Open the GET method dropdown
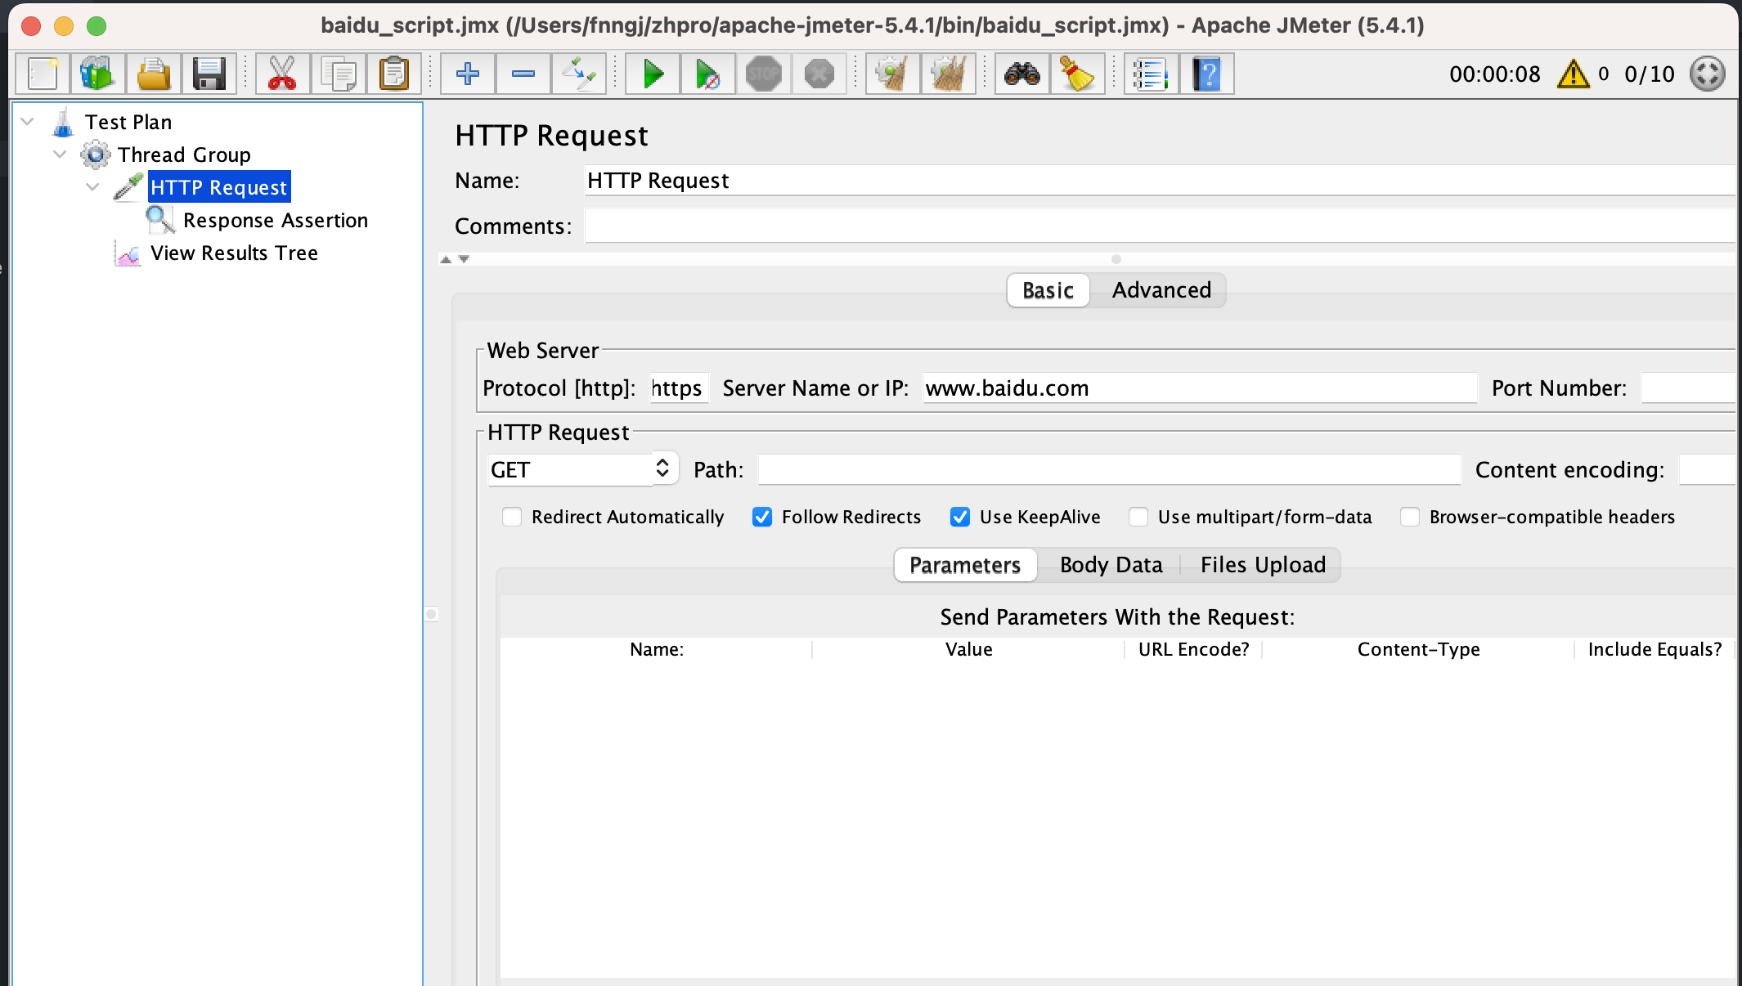The width and height of the screenshot is (1742, 986). [583, 469]
